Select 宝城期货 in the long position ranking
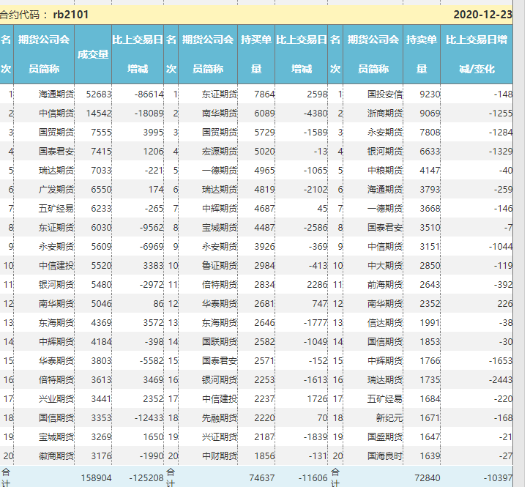The height and width of the screenshot is (487, 530). [220, 227]
